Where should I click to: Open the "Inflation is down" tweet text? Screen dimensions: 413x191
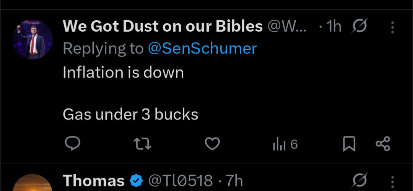click(123, 73)
